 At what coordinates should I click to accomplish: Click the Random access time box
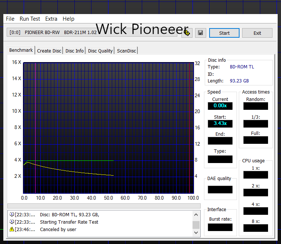[x=255, y=106]
